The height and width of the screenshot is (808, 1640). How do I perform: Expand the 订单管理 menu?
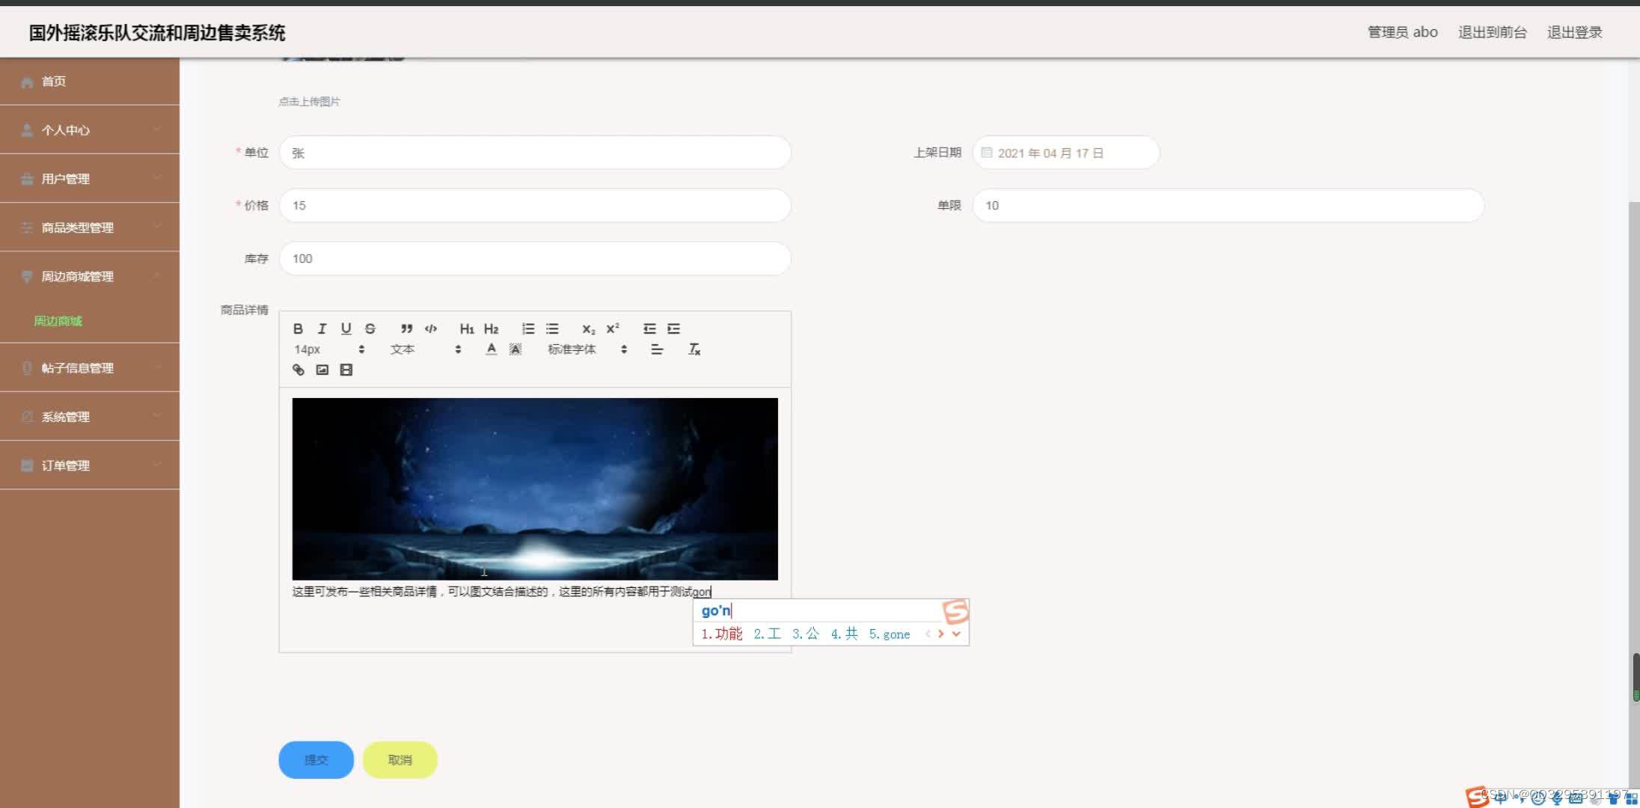pos(90,465)
